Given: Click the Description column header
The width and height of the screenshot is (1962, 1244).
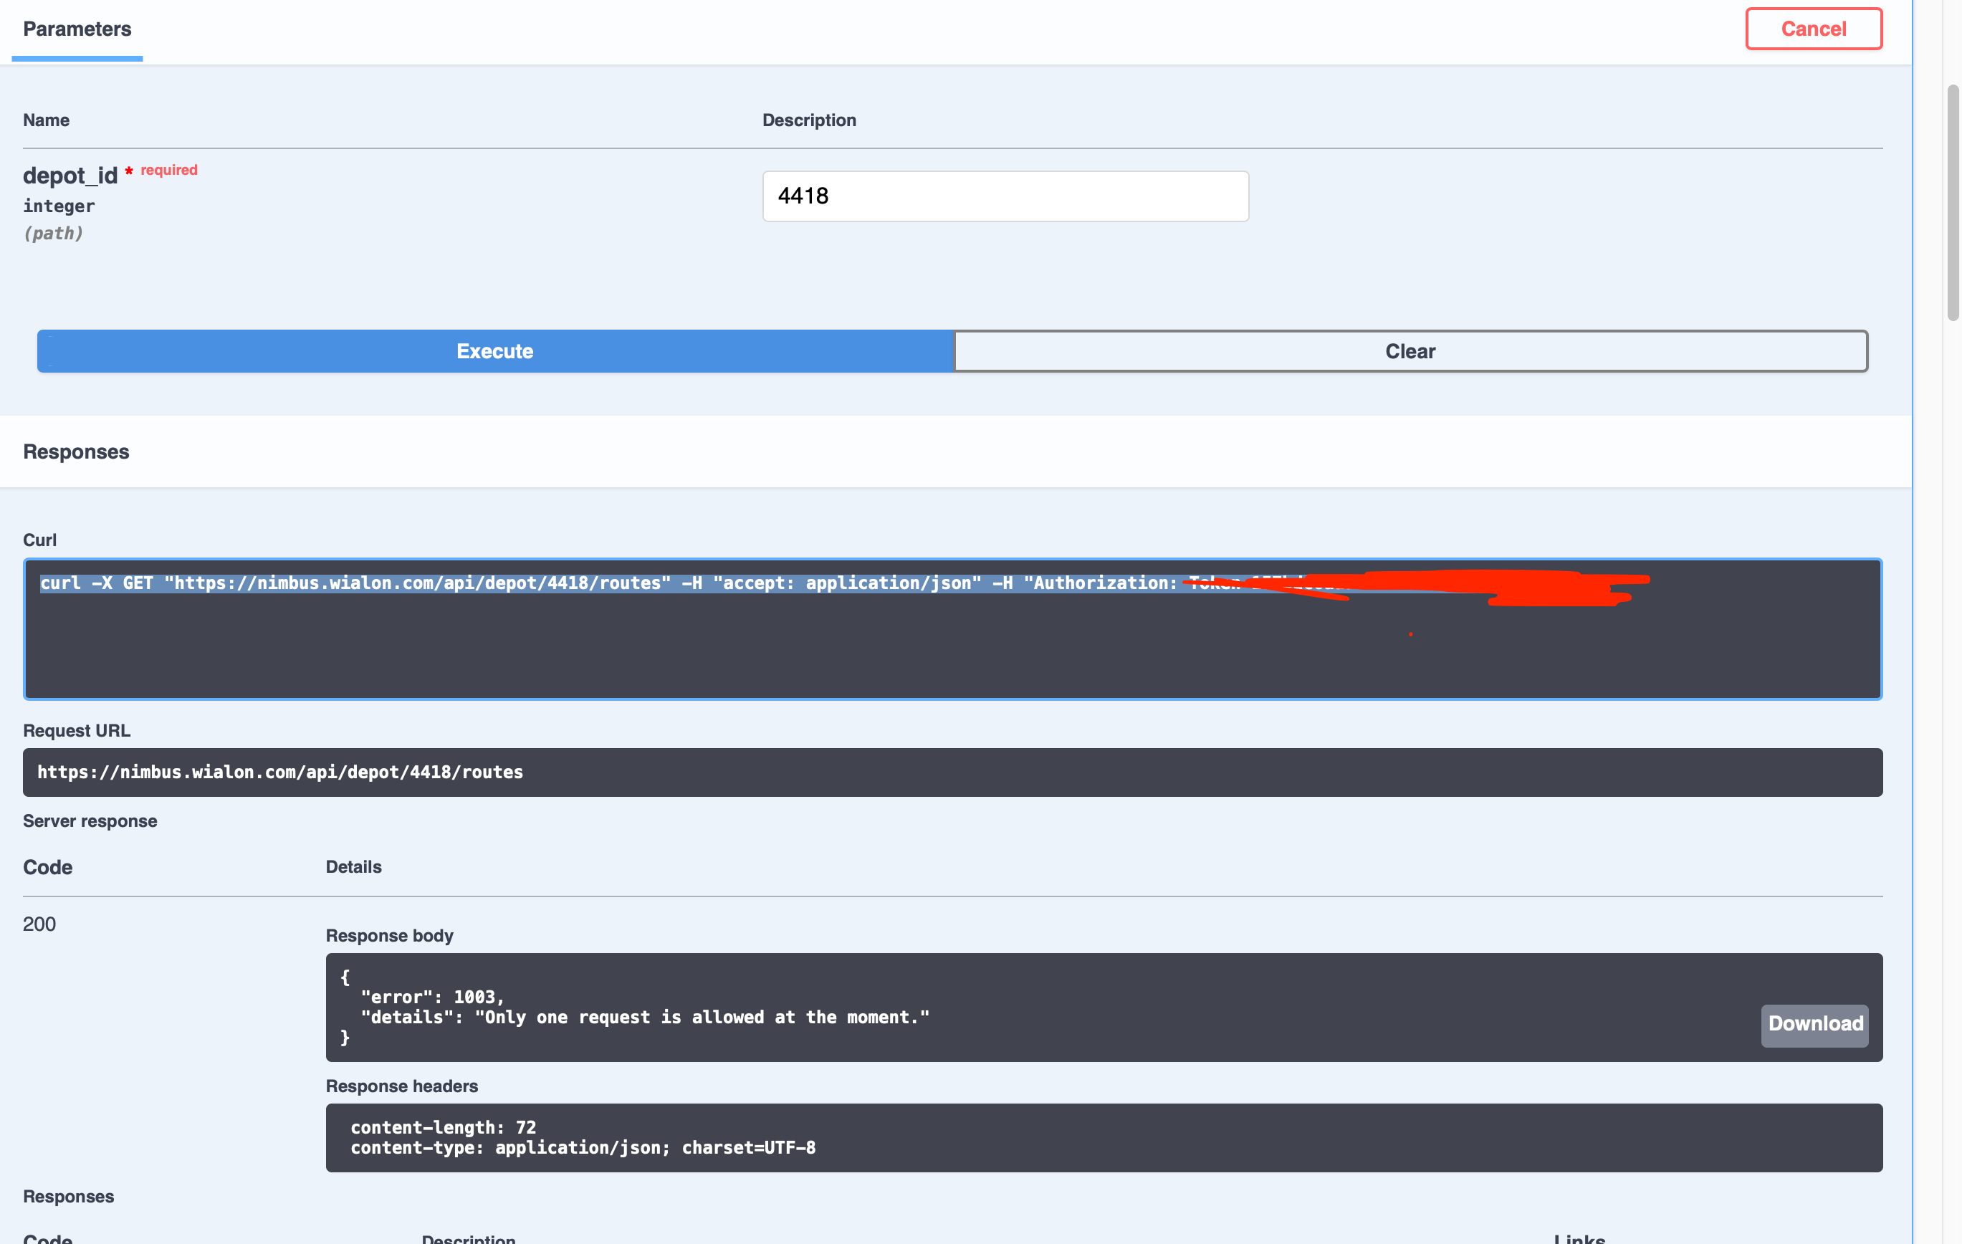Looking at the screenshot, I should click(808, 120).
